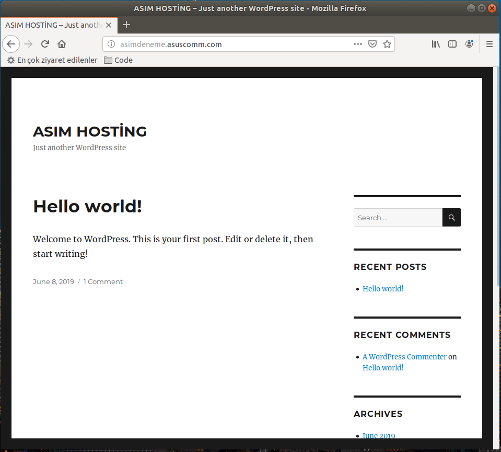
Task: Show site information for asimdeneme.asuscomm.com
Action: (x=111, y=44)
